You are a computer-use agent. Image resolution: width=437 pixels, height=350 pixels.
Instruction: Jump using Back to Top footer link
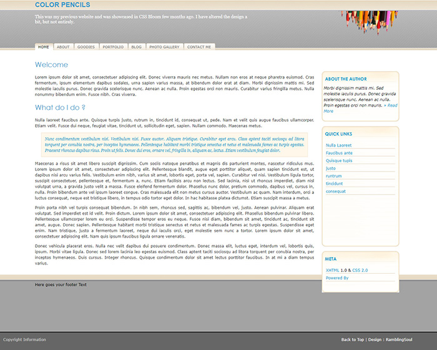tap(352, 339)
